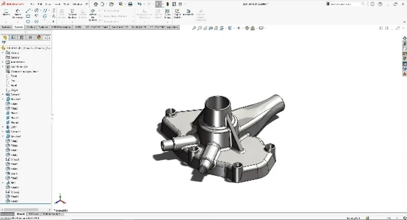
Task: Open the Options gear icon
Action: pyautogui.click(x=181, y=4)
